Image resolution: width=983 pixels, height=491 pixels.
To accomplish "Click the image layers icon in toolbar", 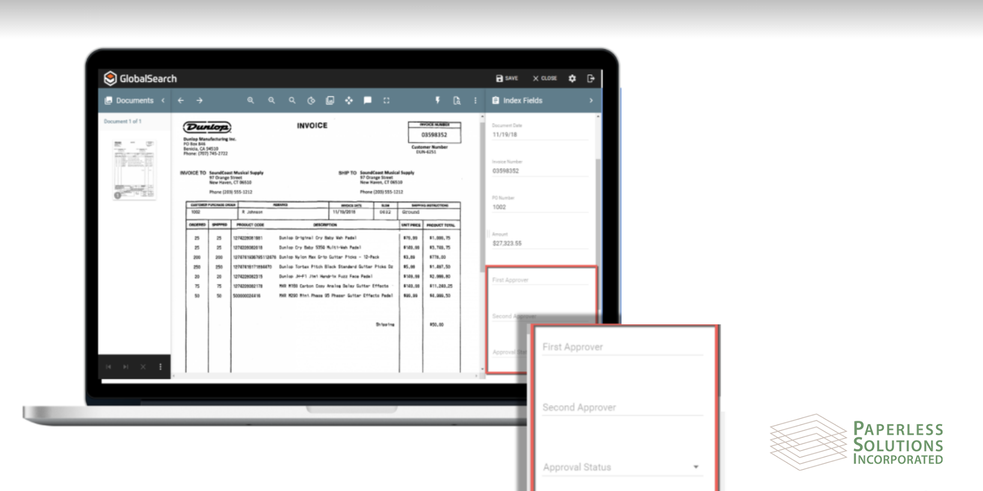I will click(330, 100).
